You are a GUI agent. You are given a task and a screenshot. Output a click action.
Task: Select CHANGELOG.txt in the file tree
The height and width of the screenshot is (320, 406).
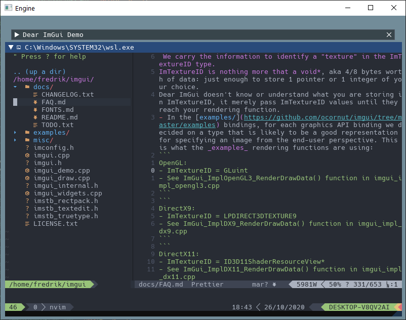pyautogui.click(x=67, y=95)
